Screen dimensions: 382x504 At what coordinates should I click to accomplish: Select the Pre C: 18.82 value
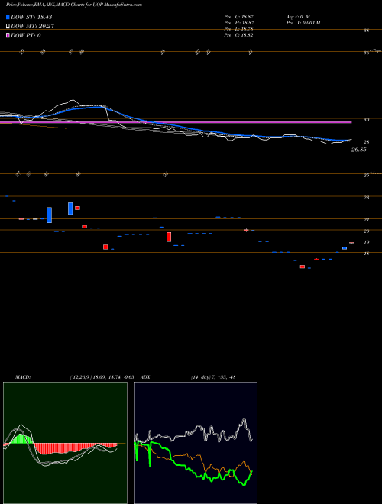click(x=238, y=35)
